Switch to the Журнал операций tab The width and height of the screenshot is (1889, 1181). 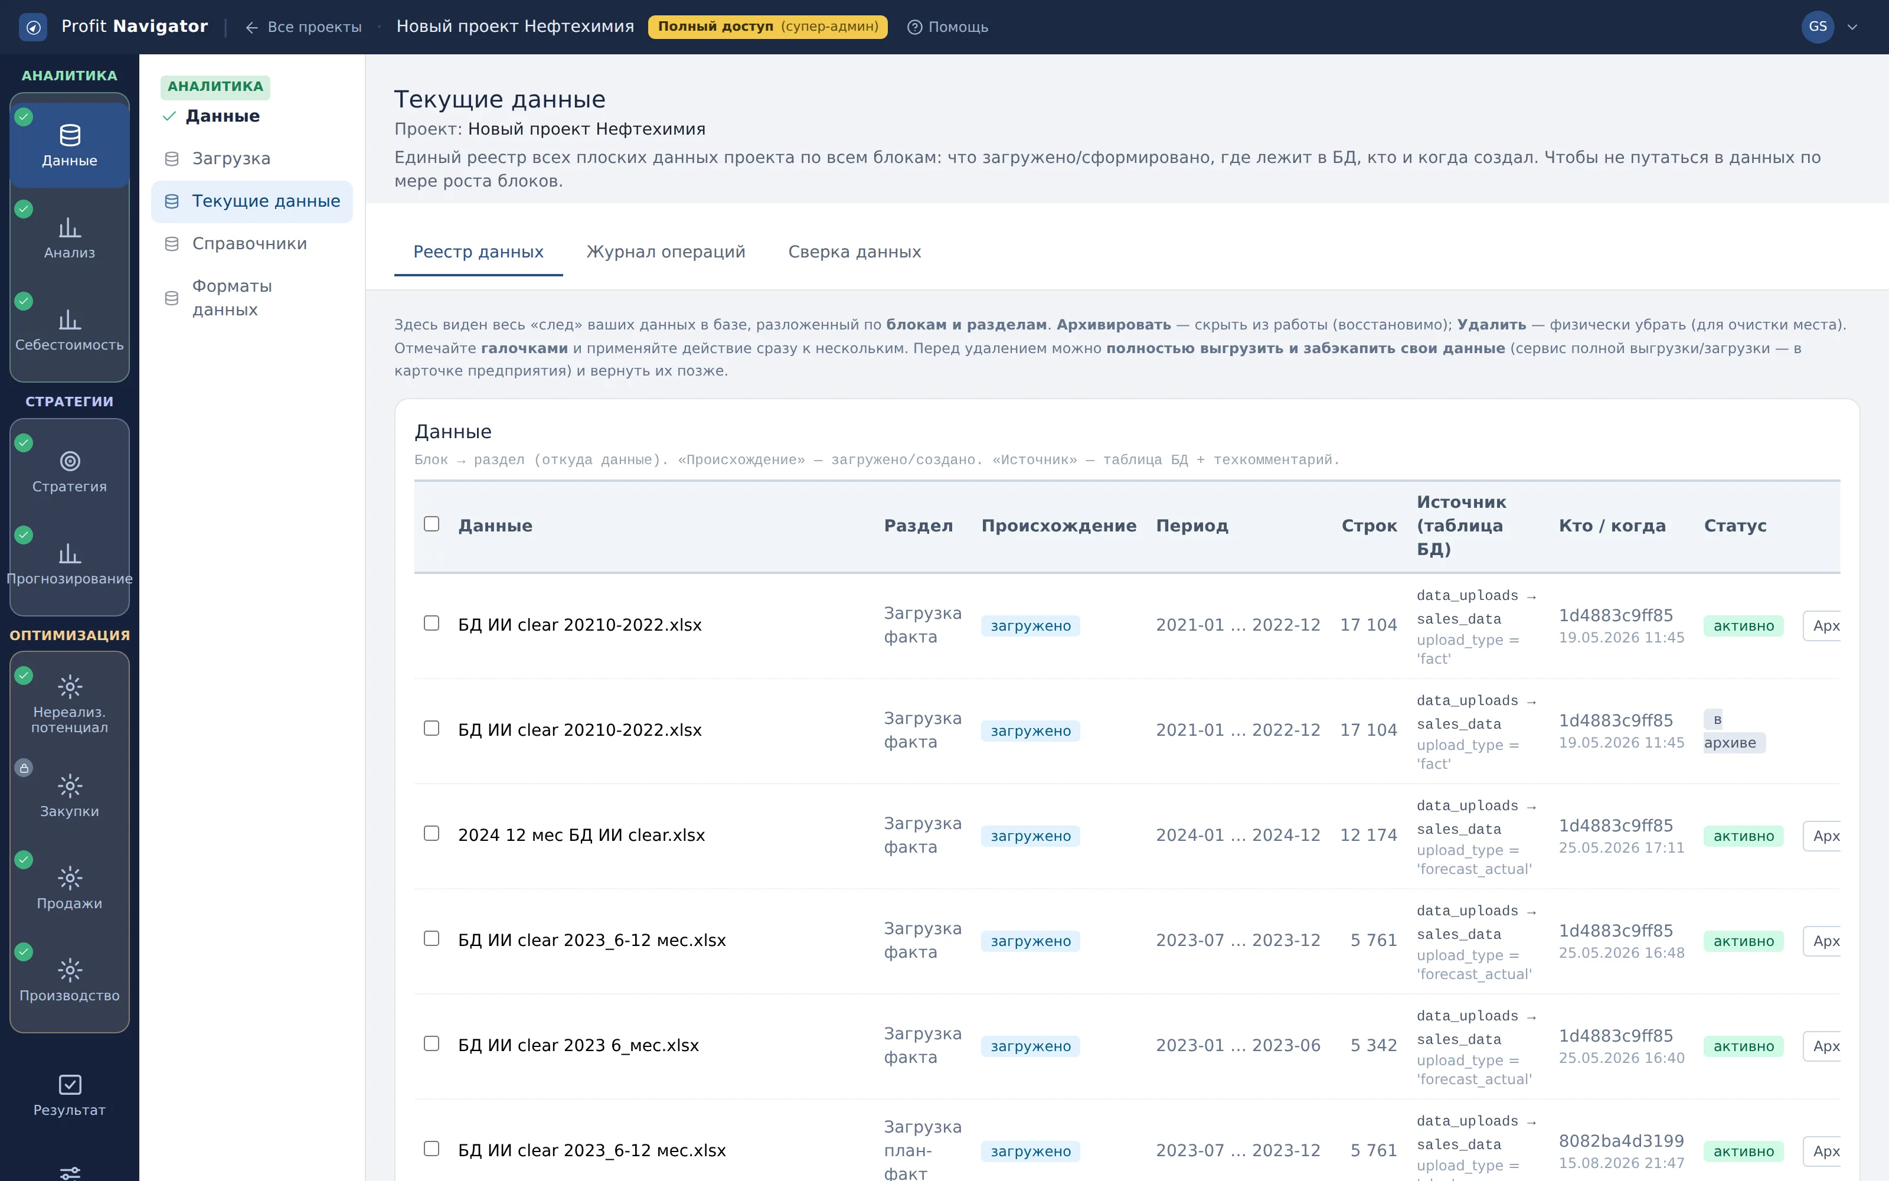pos(665,252)
